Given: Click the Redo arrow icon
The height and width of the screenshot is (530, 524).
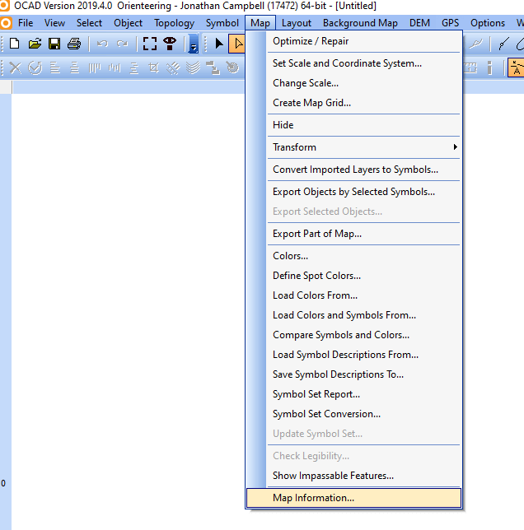Looking at the screenshot, I should click(x=122, y=44).
